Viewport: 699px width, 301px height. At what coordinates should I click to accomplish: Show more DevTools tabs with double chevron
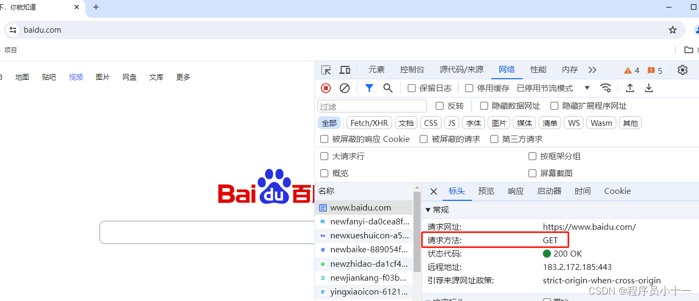click(x=592, y=70)
